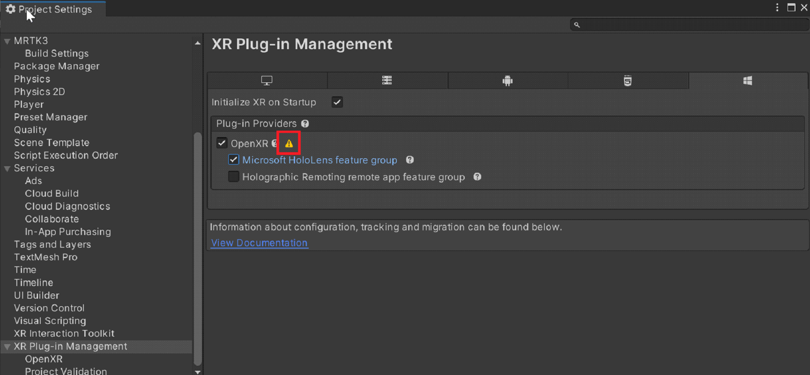810x375 pixels.
Task: Click help icon beside Holographic Remoting feature group
Action: [x=477, y=177]
